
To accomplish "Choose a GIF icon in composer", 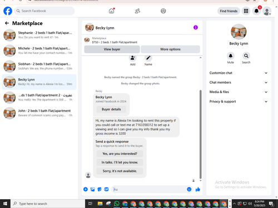I will pyautogui.click(x=106, y=189).
